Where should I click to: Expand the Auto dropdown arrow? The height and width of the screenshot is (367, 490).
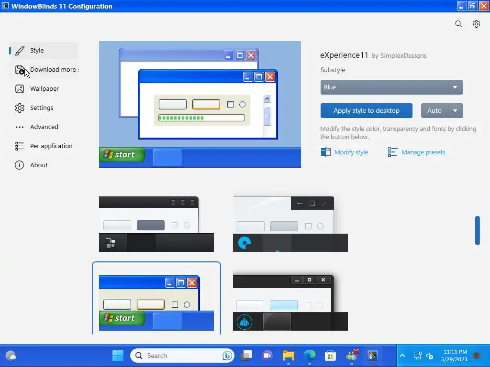click(456, 111)
